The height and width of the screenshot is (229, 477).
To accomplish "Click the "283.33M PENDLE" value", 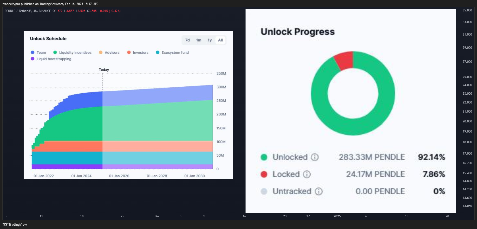I will click(x=372, y=157).
